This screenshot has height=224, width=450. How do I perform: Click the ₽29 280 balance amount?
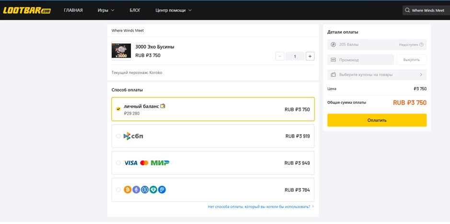pos(132,114)
